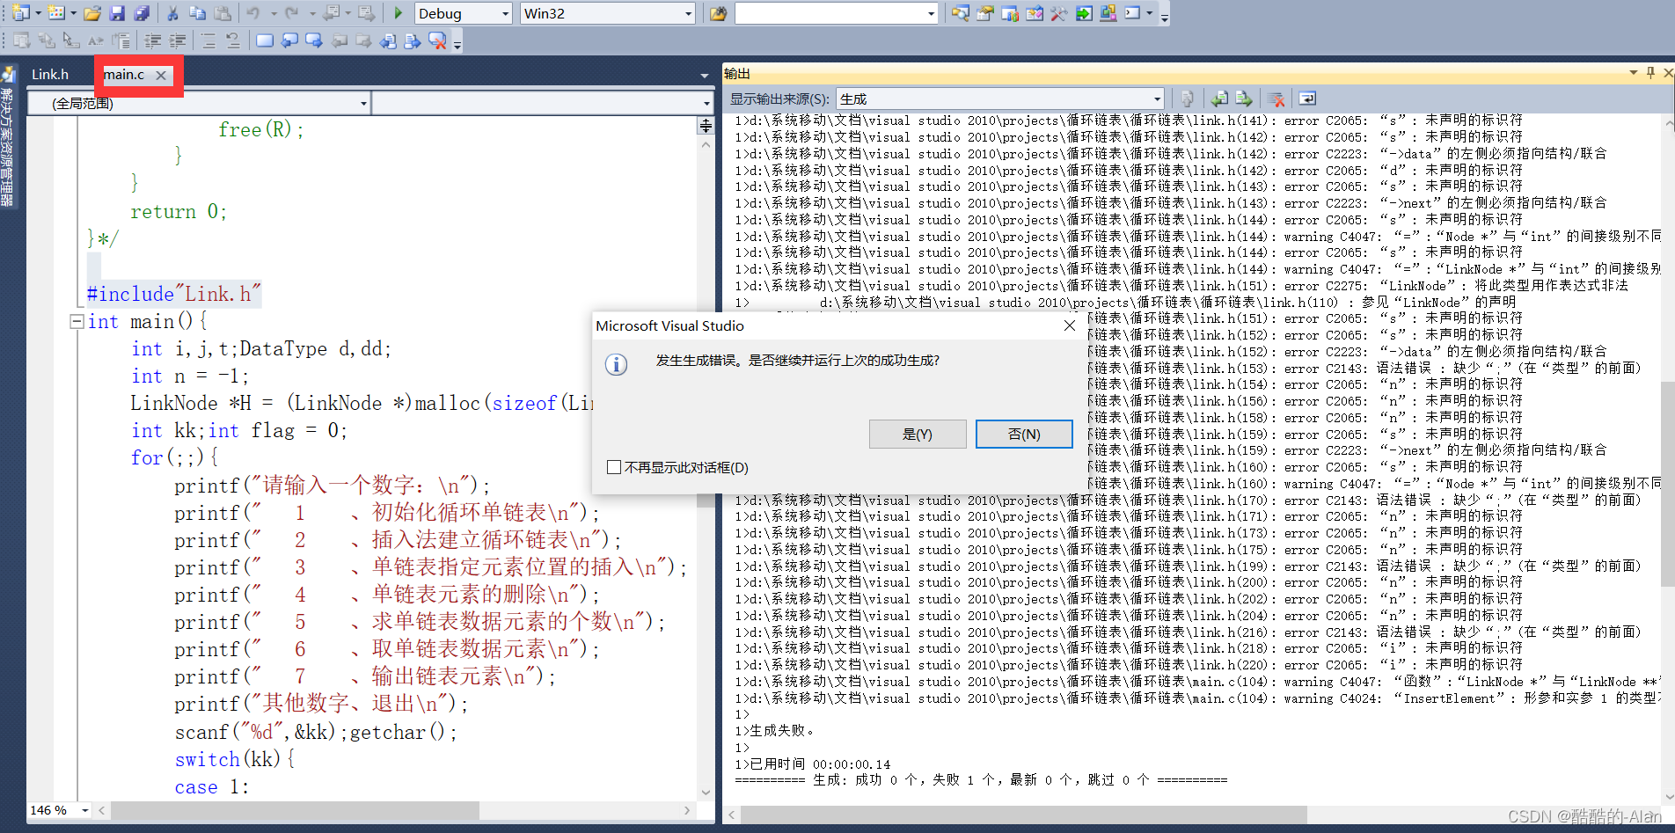The height and width of the screenshot is (833, 1675).
Task: Open the document tab list dropdown arrow
Action: (x=704, y=76)
